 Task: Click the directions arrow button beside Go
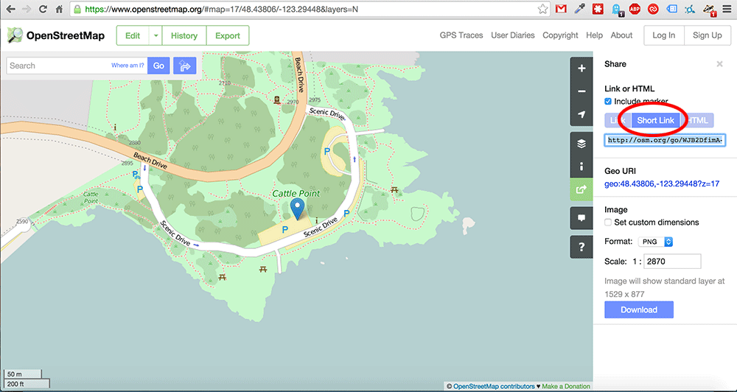point(185,66)
